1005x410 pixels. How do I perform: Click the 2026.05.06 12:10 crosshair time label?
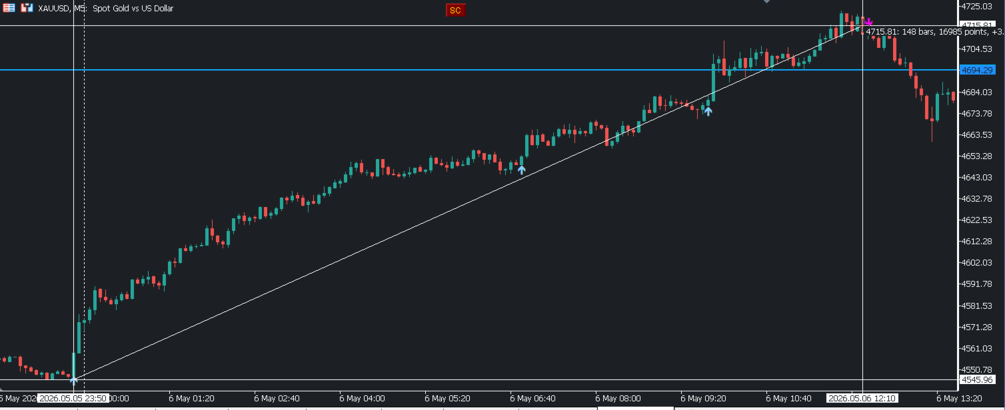pos(862,398)
